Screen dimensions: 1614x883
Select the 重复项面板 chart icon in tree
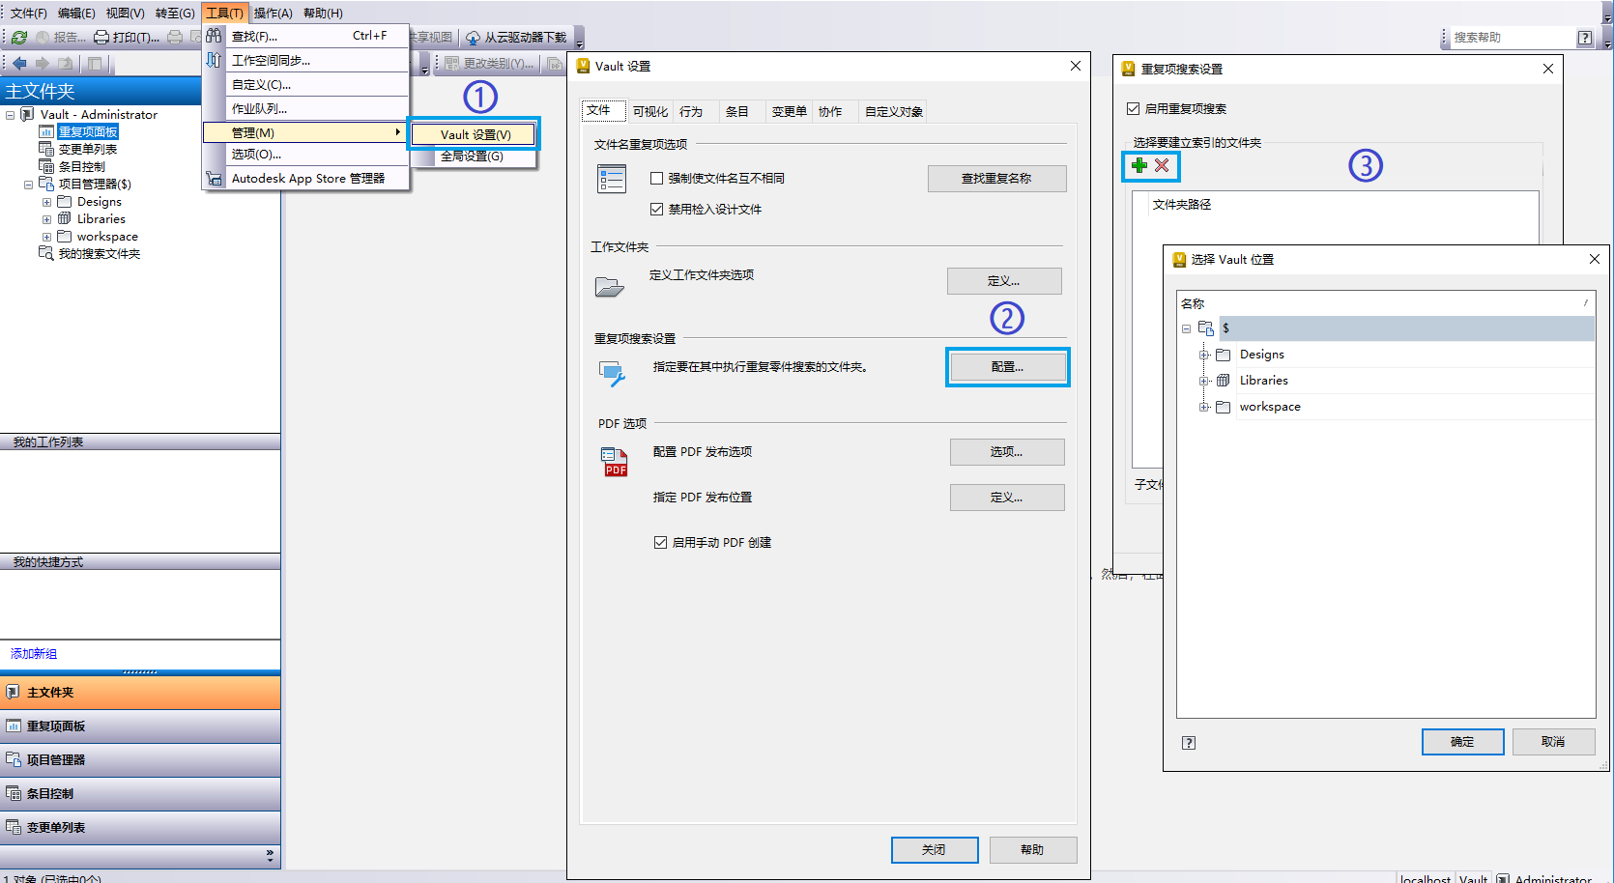(46, 132)
